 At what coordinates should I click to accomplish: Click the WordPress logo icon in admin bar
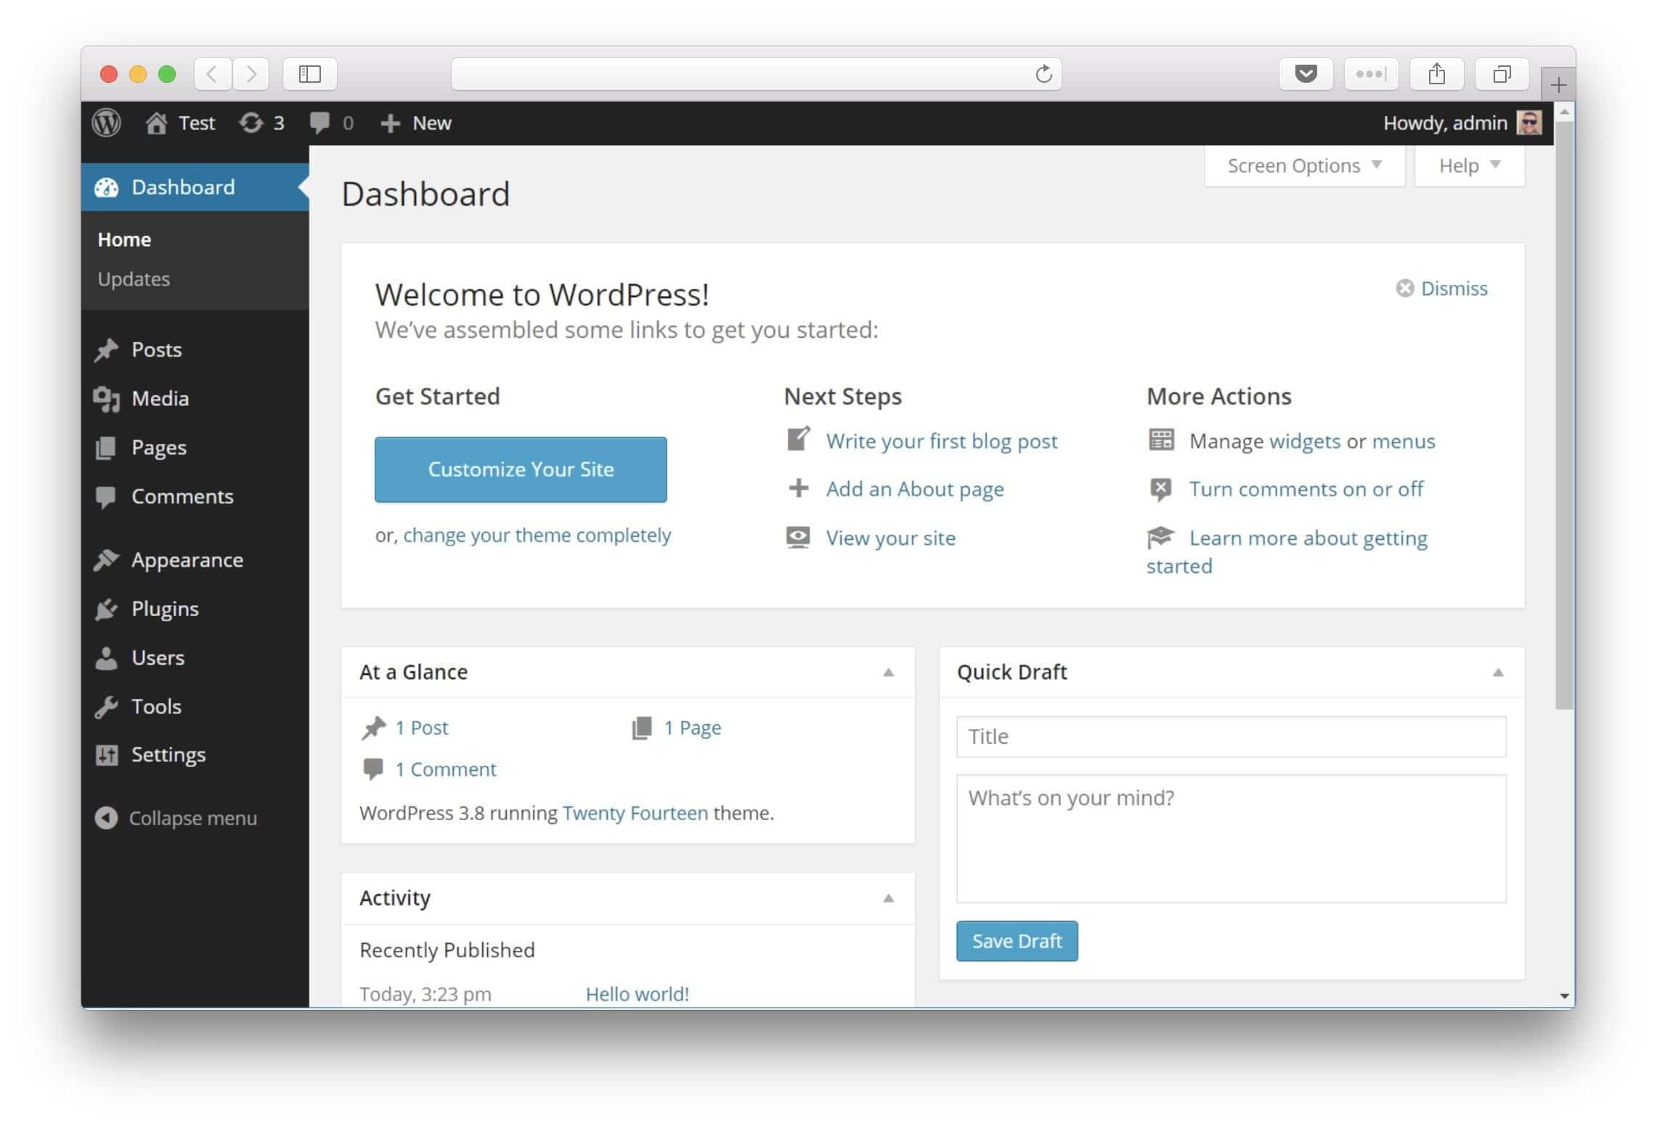click(x=107, y=123)
